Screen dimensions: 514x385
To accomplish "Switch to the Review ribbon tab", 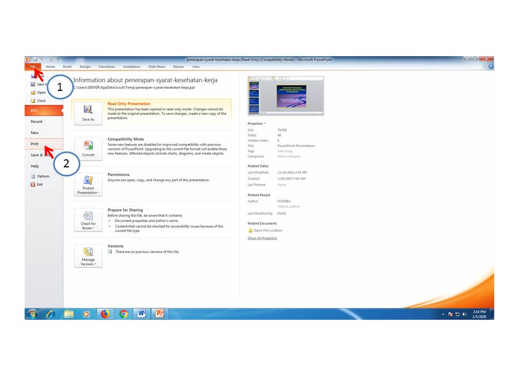I will pos(179,67).
